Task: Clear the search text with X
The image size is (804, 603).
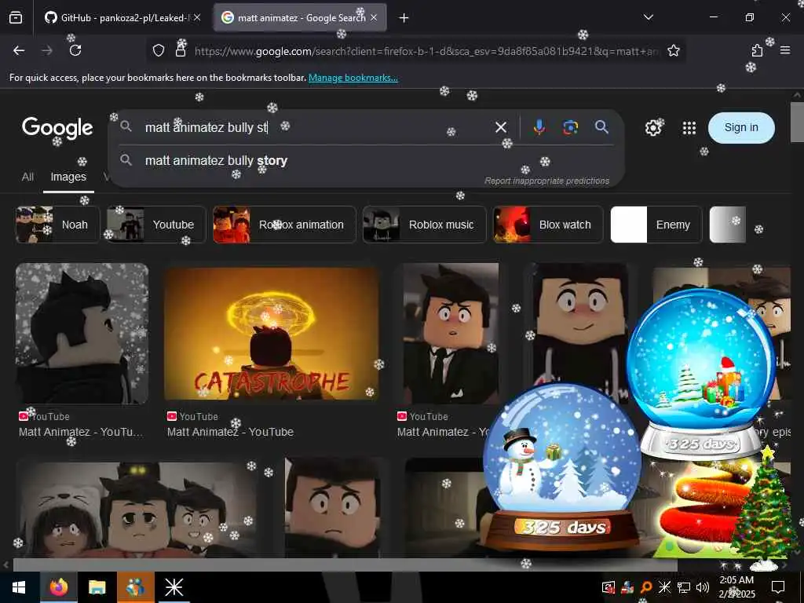Action: (x=501, y=127)
